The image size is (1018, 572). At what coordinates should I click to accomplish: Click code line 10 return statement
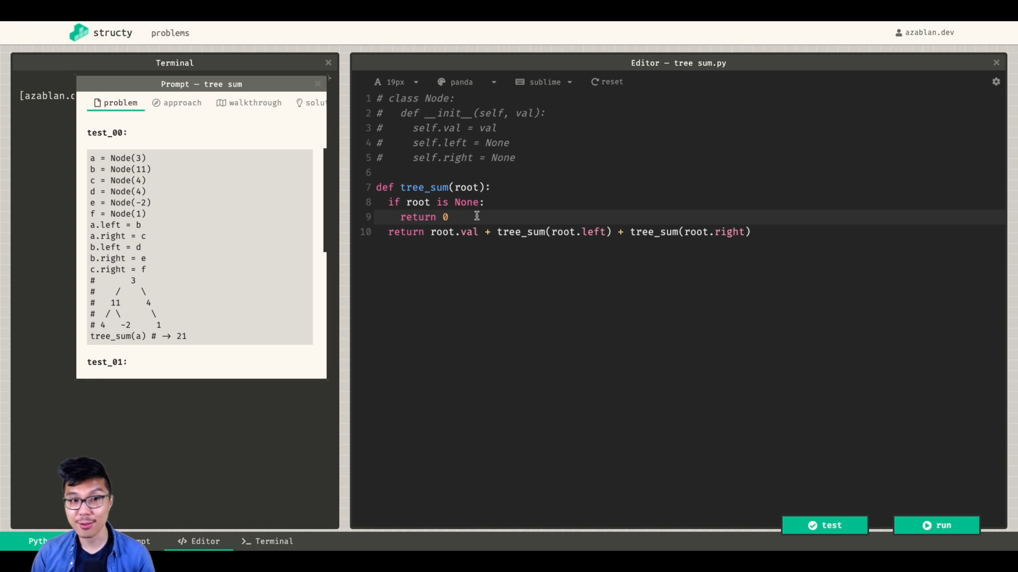point(569,232)
